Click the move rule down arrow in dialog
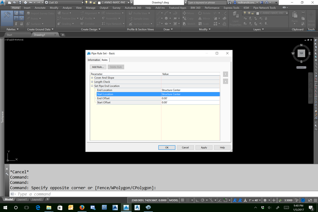 coord(225,81)
